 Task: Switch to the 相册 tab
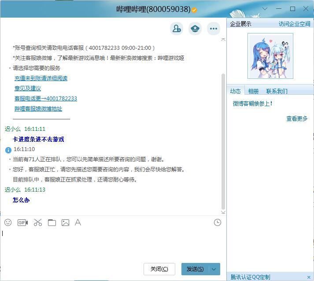pos(253,91)
